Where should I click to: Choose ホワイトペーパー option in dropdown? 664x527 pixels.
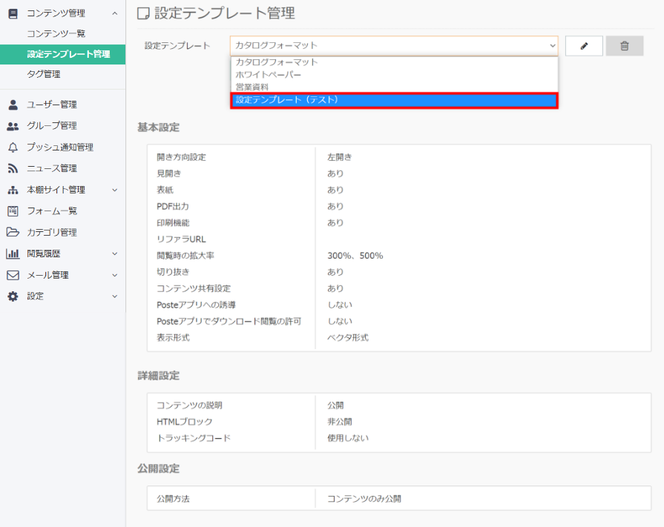tap(269, 75)
